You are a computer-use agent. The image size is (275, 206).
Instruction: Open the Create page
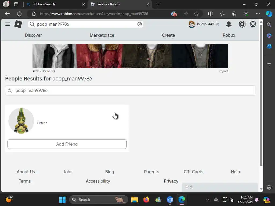(x=168, y=35)
